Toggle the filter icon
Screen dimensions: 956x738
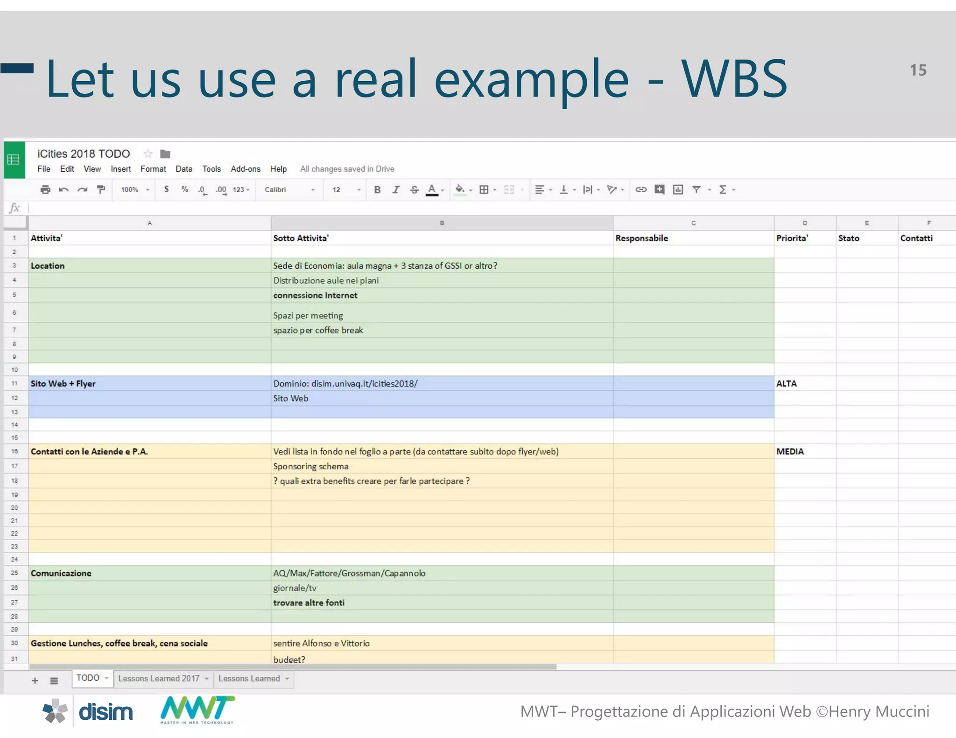[696, 189]
